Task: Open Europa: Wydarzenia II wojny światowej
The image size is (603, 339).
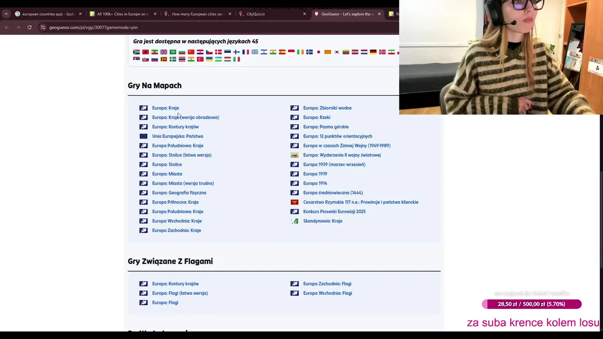Action: point(342,155)
